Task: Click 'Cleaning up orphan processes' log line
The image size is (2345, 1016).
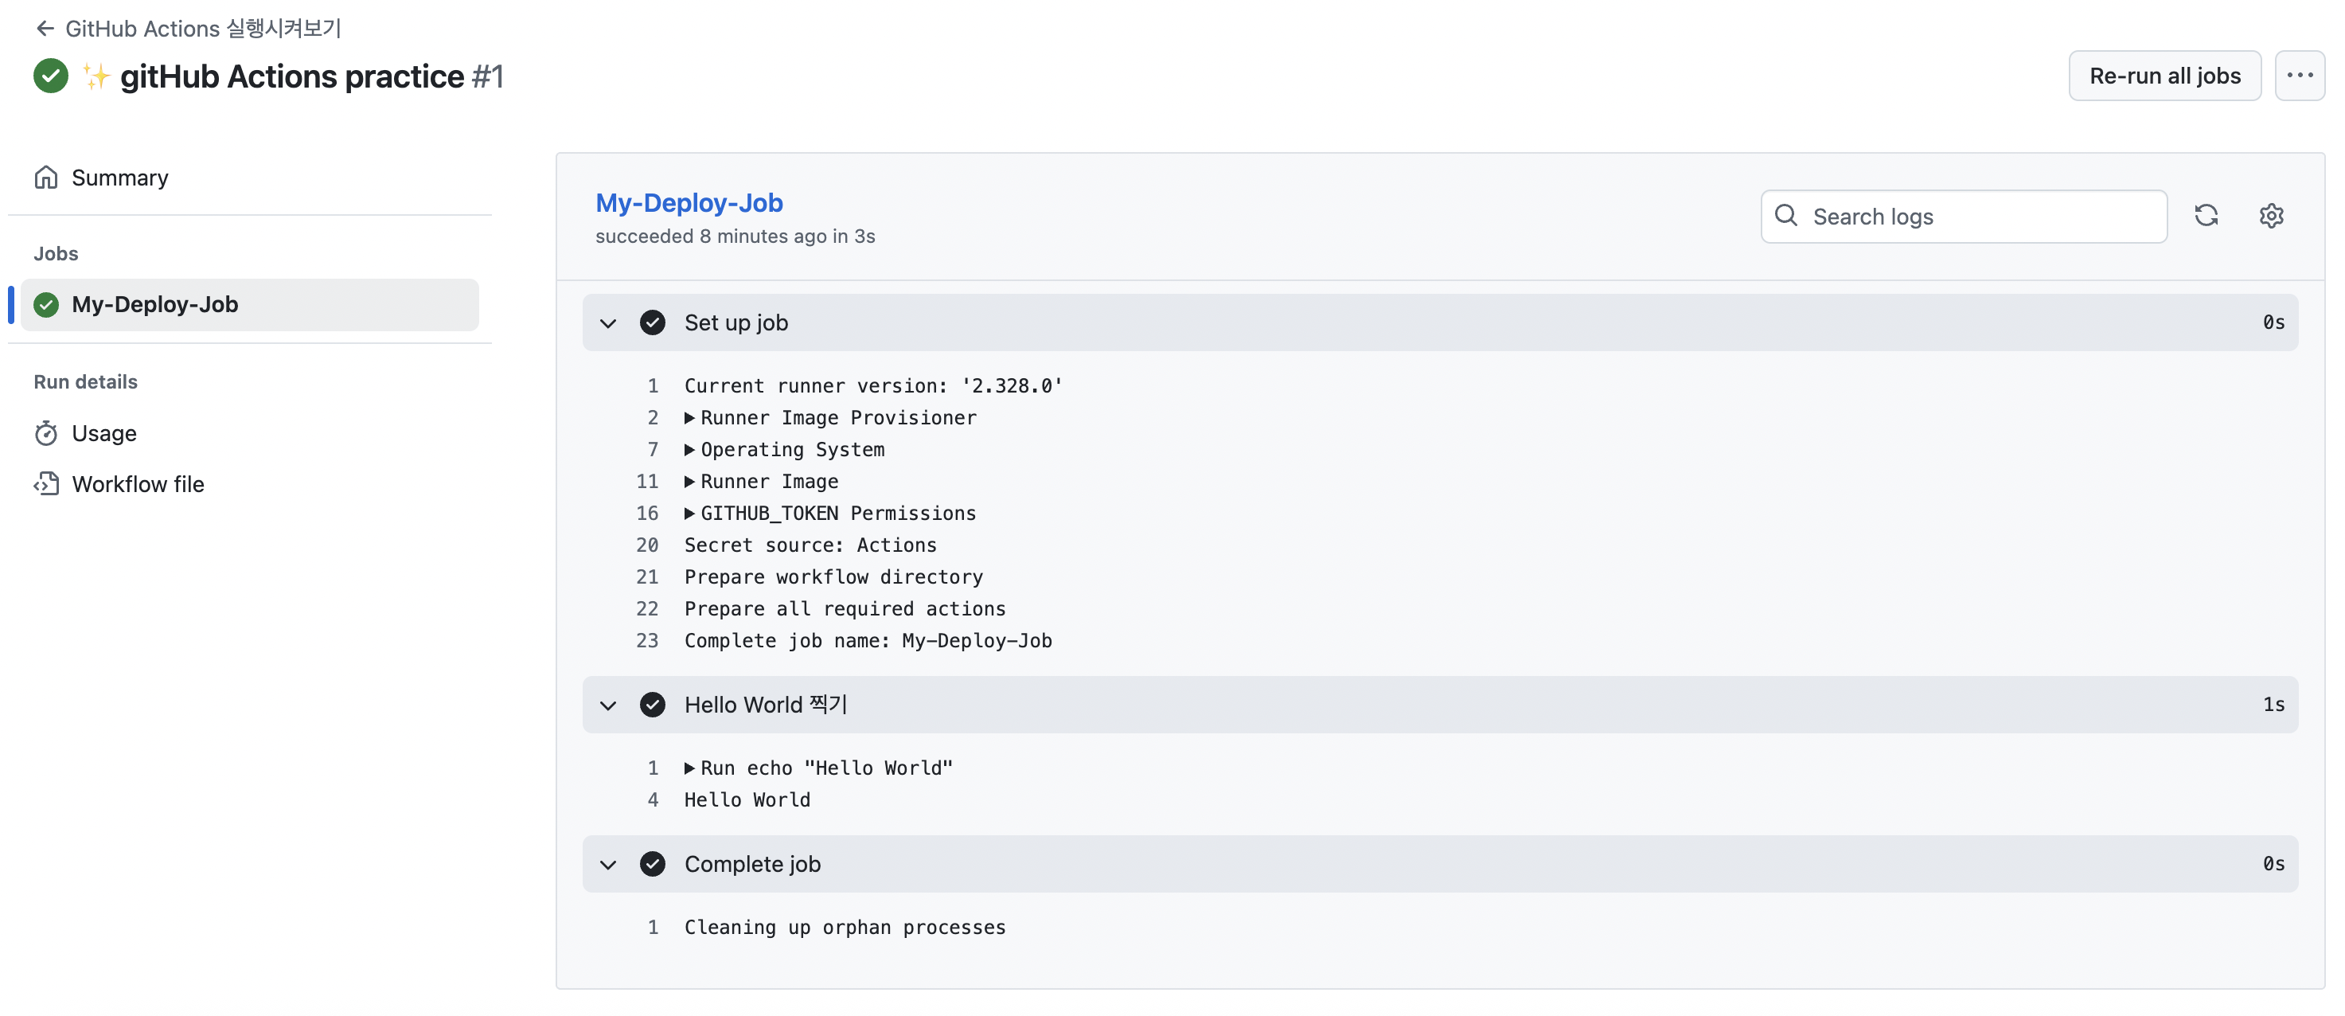Action: click(x=845, y=928)
